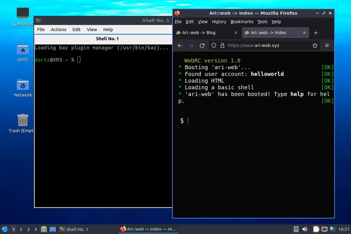Open the LXQt start menu in taskbar

click(5, 229)
